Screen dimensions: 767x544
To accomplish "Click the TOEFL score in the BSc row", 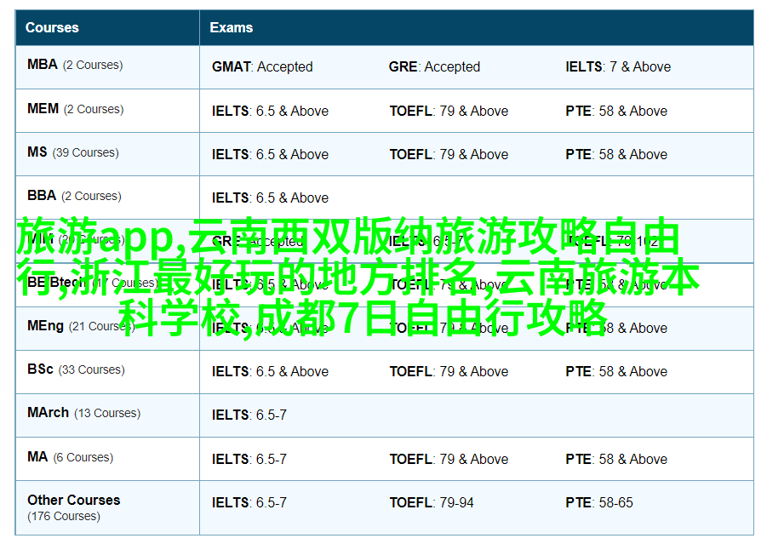I will click(x=449, y=372).
